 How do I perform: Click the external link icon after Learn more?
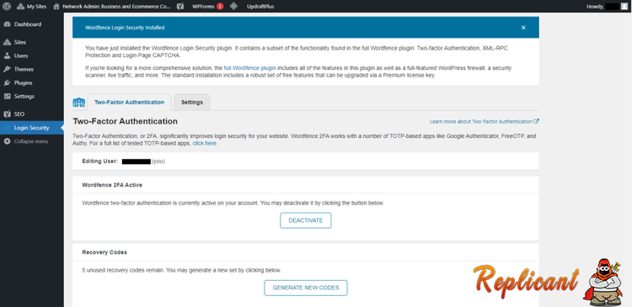click(537, 121)
